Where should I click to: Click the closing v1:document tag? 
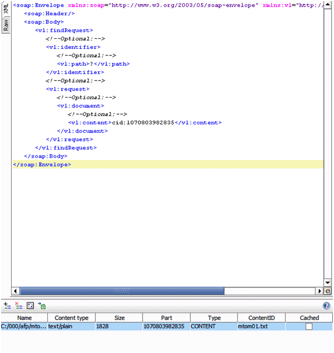coord(82,131)
